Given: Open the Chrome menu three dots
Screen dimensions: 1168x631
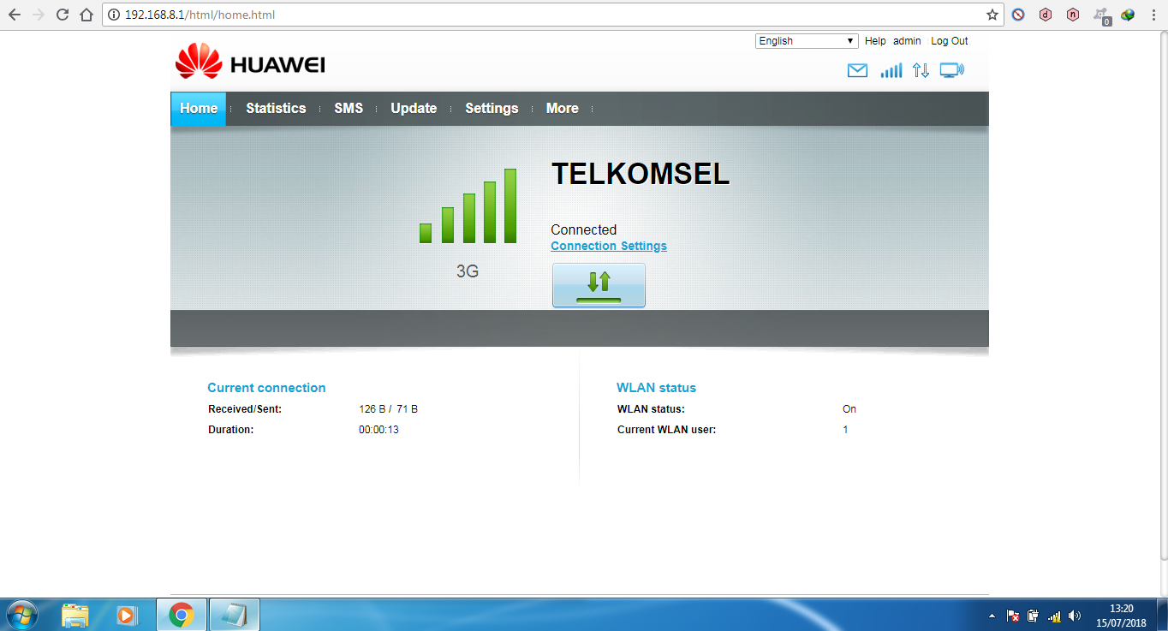Looking at the screenshot, I should (1153, 15).
